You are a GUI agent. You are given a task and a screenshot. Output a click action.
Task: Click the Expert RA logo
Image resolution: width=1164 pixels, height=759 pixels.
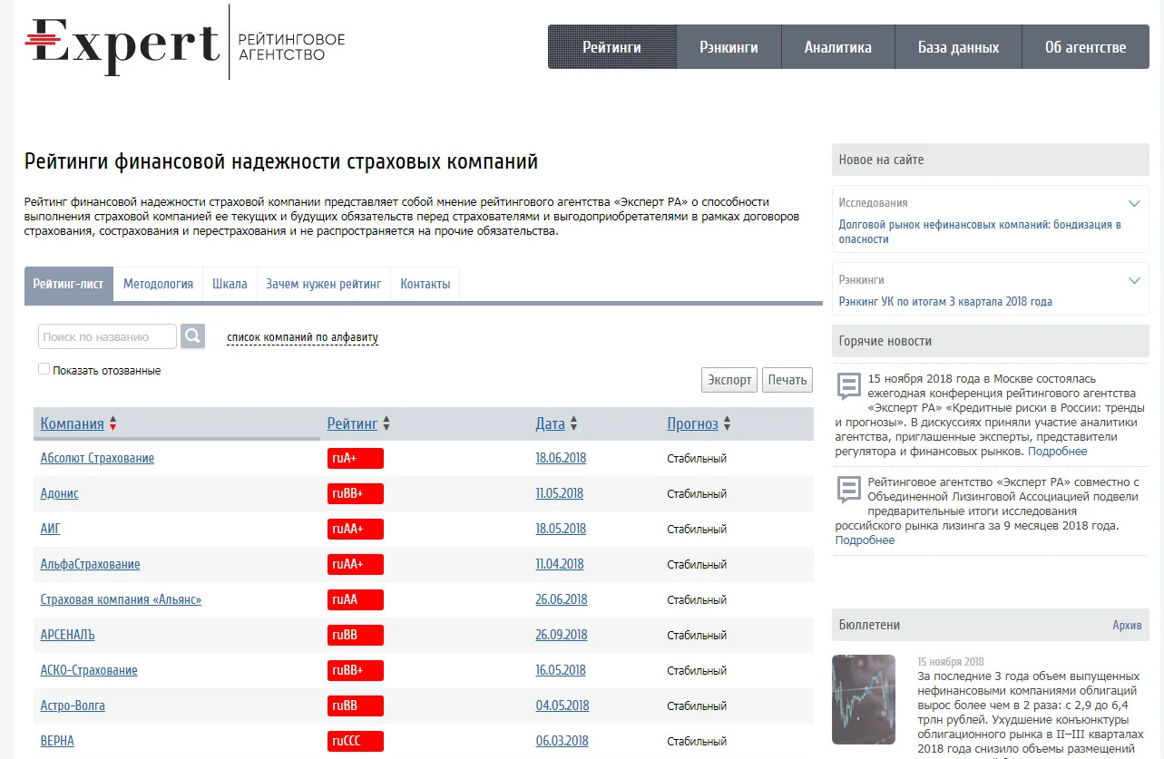click(185, 43)
